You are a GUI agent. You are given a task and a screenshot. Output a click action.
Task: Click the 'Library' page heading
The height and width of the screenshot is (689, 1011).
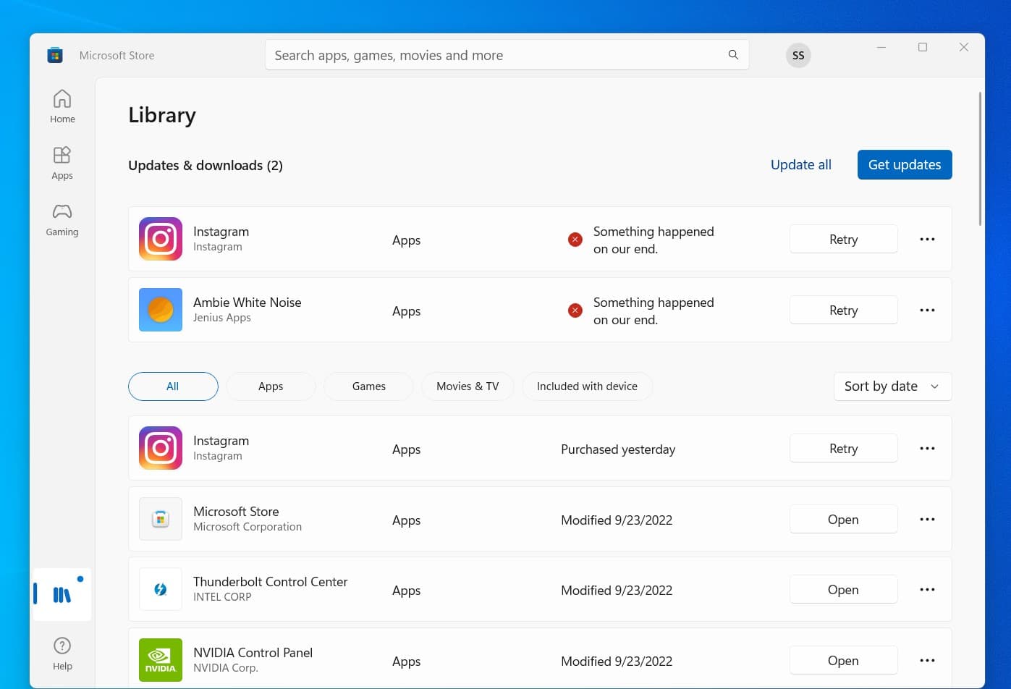tap(162, 115)
